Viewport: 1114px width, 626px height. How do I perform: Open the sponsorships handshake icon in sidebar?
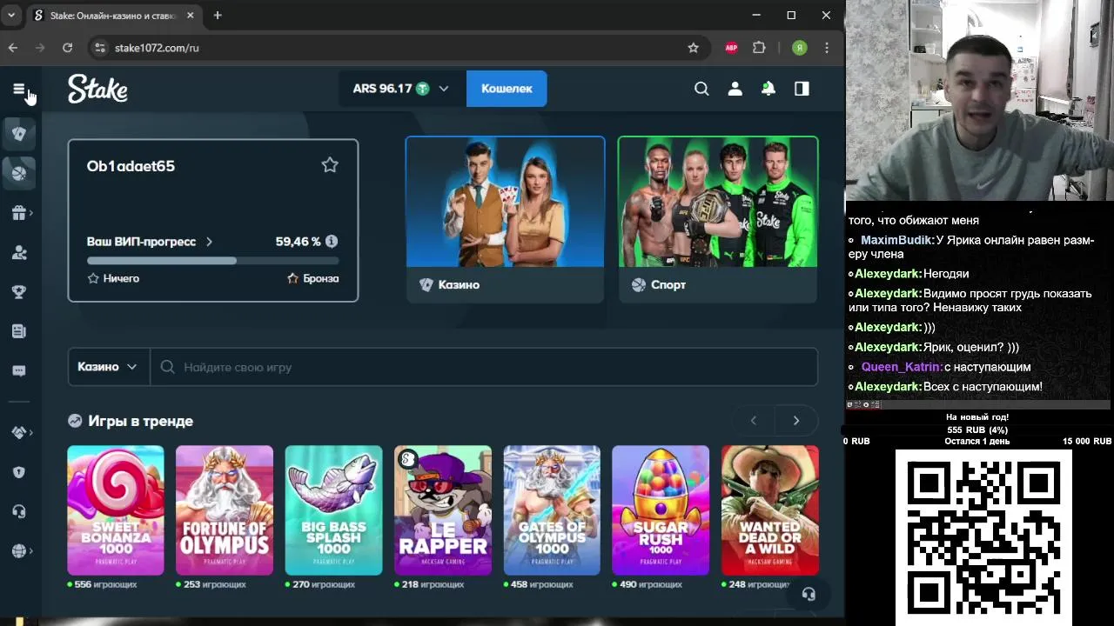(x=18, y=432)
